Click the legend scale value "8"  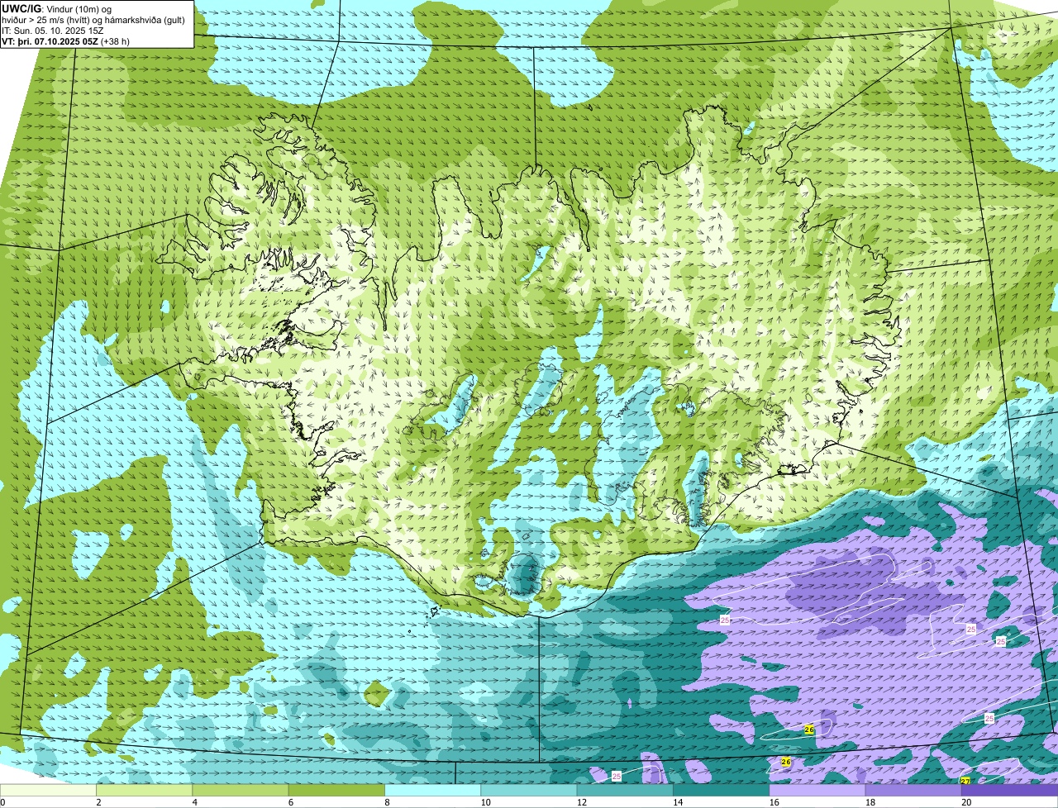point(386,802)
